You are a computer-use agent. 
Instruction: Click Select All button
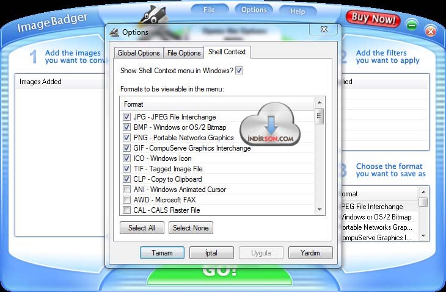[x=142, y=228]
